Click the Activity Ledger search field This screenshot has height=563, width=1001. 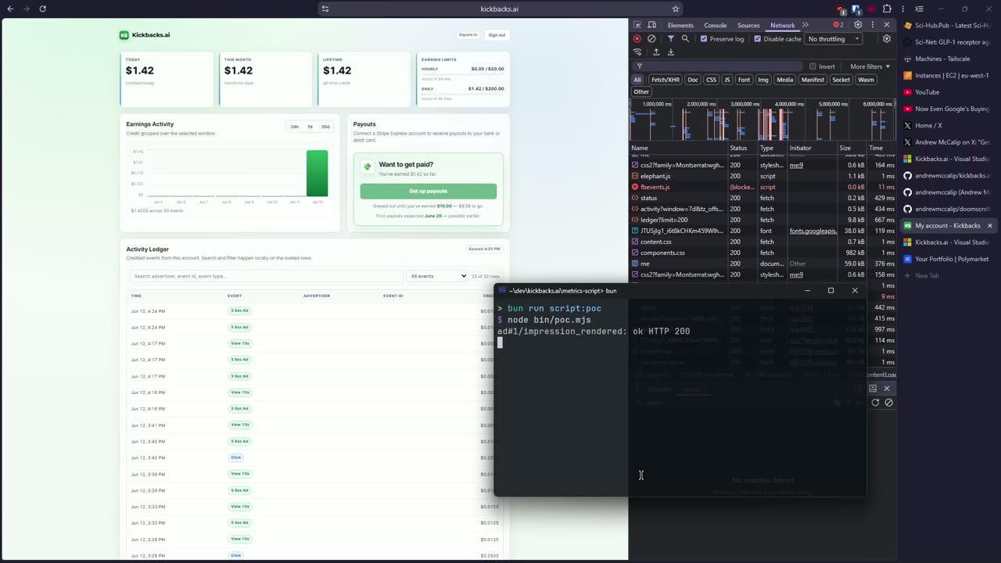(267, 276)
